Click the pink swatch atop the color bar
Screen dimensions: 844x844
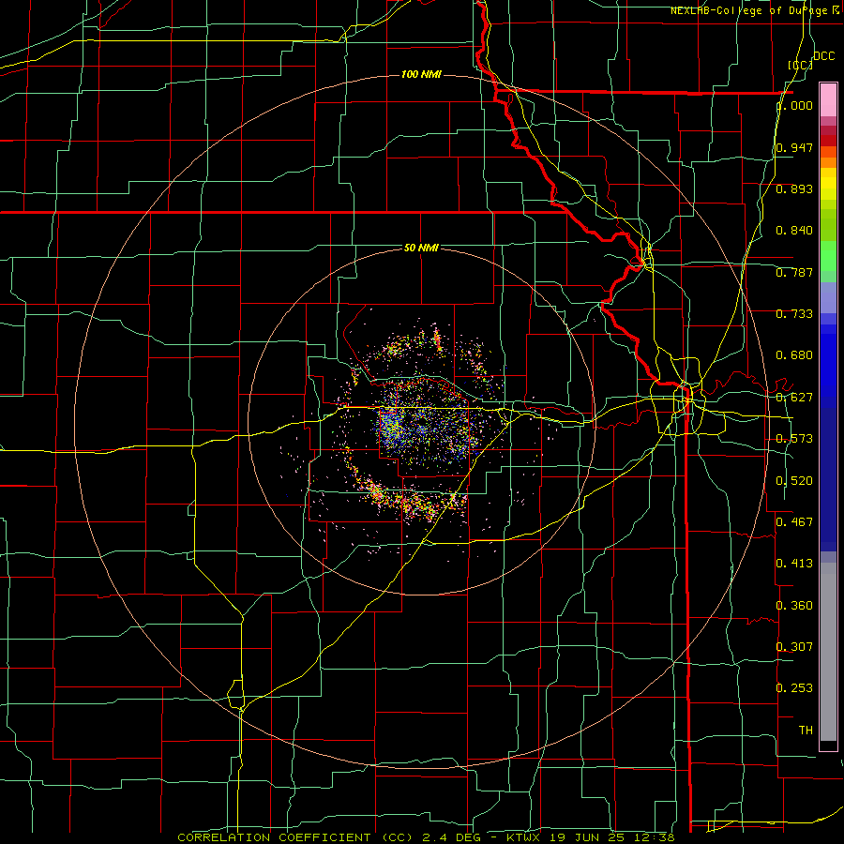[828, 99]
